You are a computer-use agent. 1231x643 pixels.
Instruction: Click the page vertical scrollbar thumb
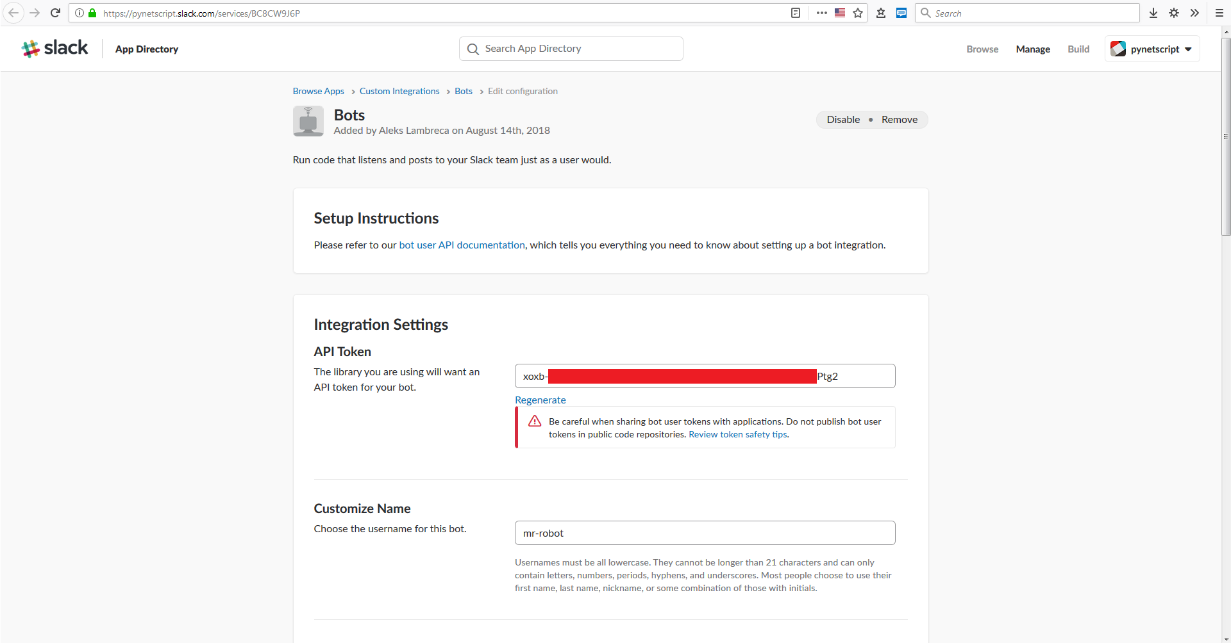point(1226,136)
